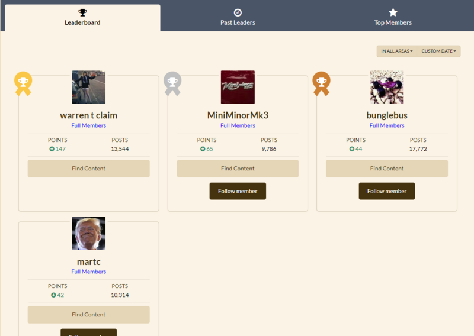Click the gold trophy first-place badge

point(23,81)
